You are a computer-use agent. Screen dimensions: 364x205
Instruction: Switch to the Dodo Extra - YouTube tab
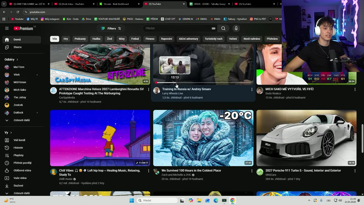pyautogui.click(x=74, y=4)
